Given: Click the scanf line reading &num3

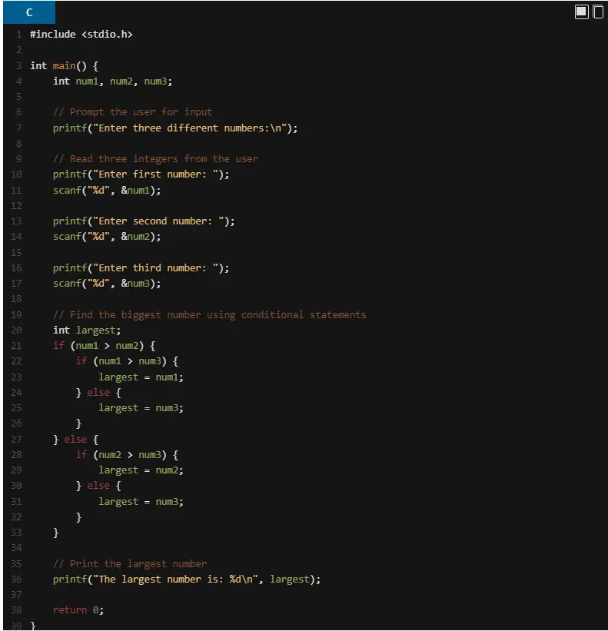Looking at the screenshot, I should (107, 284).
